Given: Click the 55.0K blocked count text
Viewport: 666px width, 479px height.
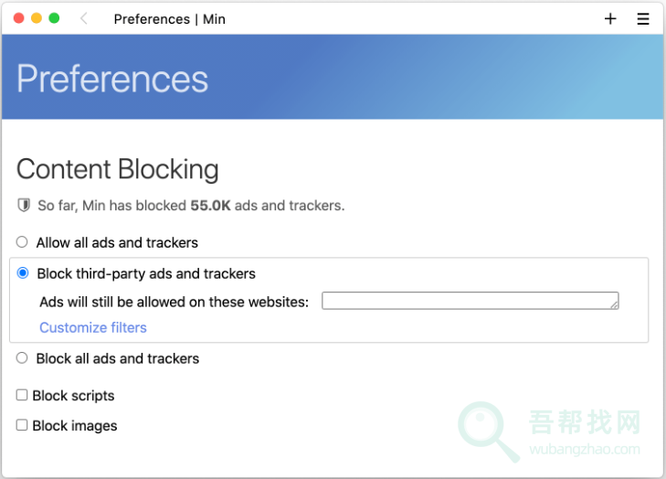Looking at the screenshot, I should 210,206.
